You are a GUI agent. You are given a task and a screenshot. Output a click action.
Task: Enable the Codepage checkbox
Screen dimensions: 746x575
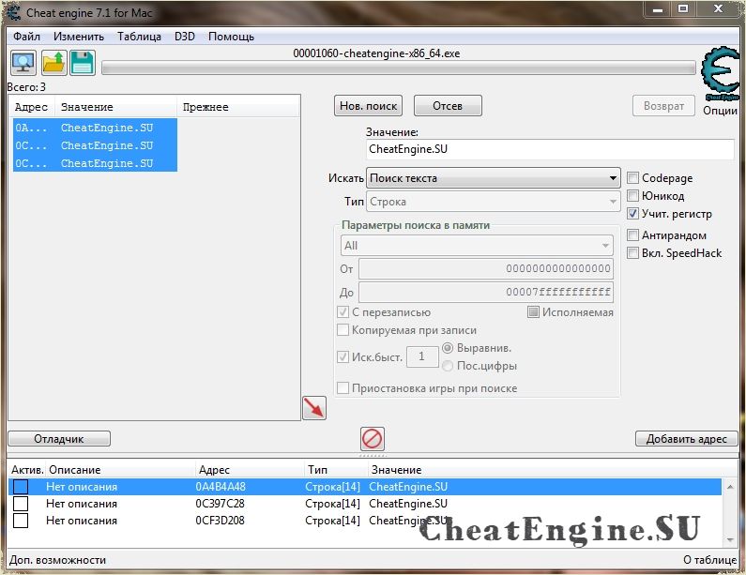click(x=632, y=178)
